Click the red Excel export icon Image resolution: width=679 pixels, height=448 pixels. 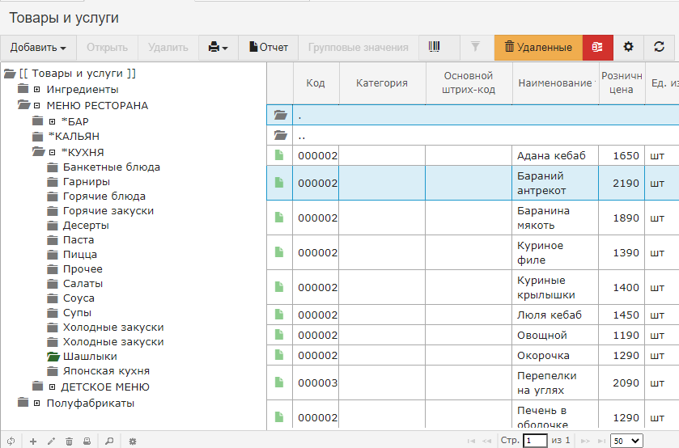click(x=597, y=48)
